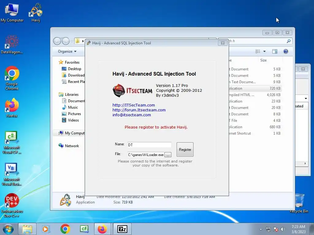Select Favorites in navigation pane
This screenshot has width=314, height=235.
(x=69, y=62)
